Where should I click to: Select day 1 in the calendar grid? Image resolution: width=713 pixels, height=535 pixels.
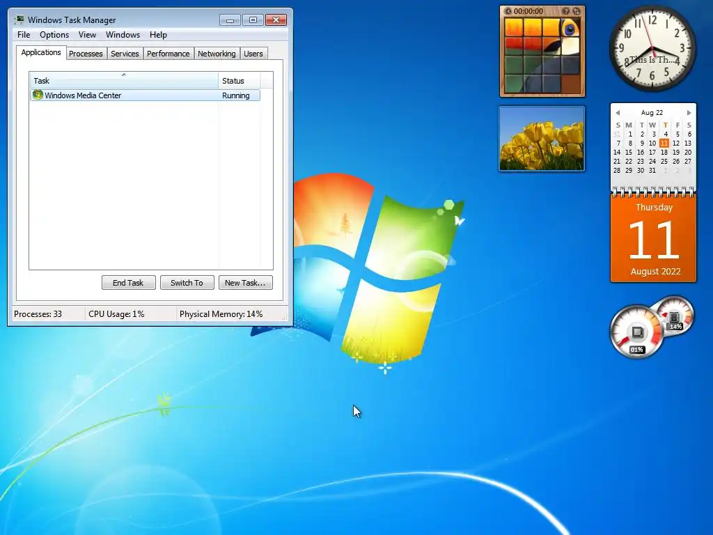coord(630,134)
